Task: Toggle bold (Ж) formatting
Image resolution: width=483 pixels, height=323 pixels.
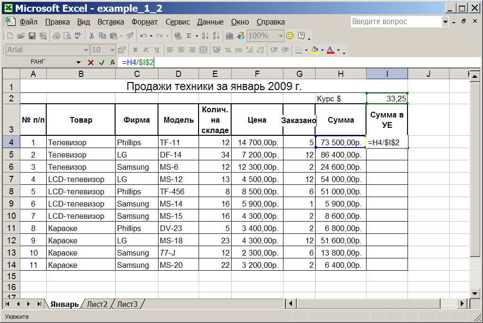Action: [x=135, y=50]
